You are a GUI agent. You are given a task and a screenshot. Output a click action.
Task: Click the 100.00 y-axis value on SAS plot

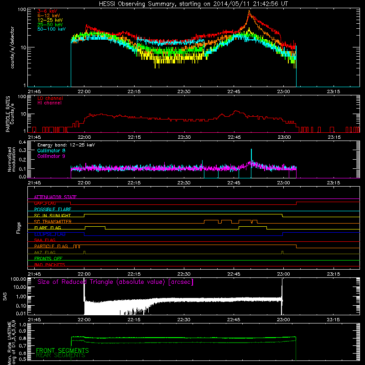click(x=18, y=279)
